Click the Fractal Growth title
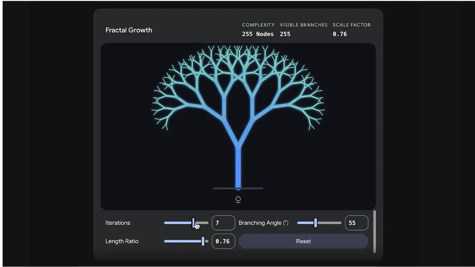475x267 pixels. 129,30
